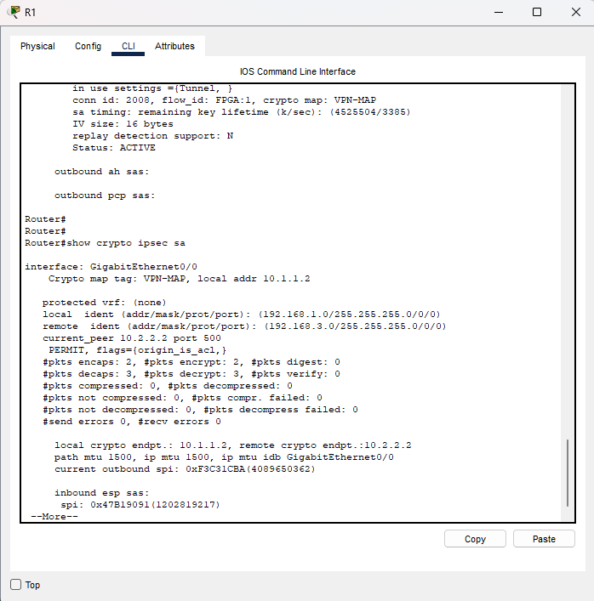
Task: Click the R1 Packet Tracer window icon
Action: click(x=14, y=12)
